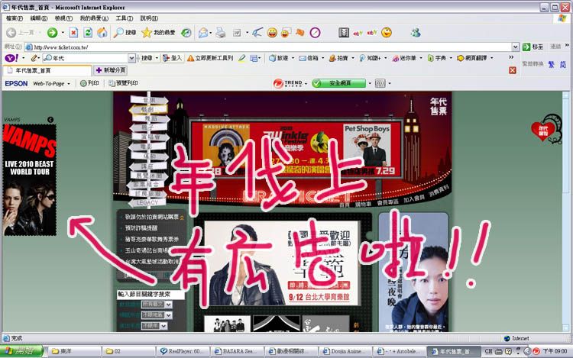The height and width of the screenshot is (358, 573).
Task: Click the Edit document icon
Action: coord(237,33)
